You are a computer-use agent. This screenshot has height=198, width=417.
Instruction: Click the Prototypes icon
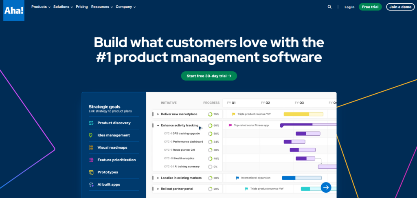click(x=91, y=172)
